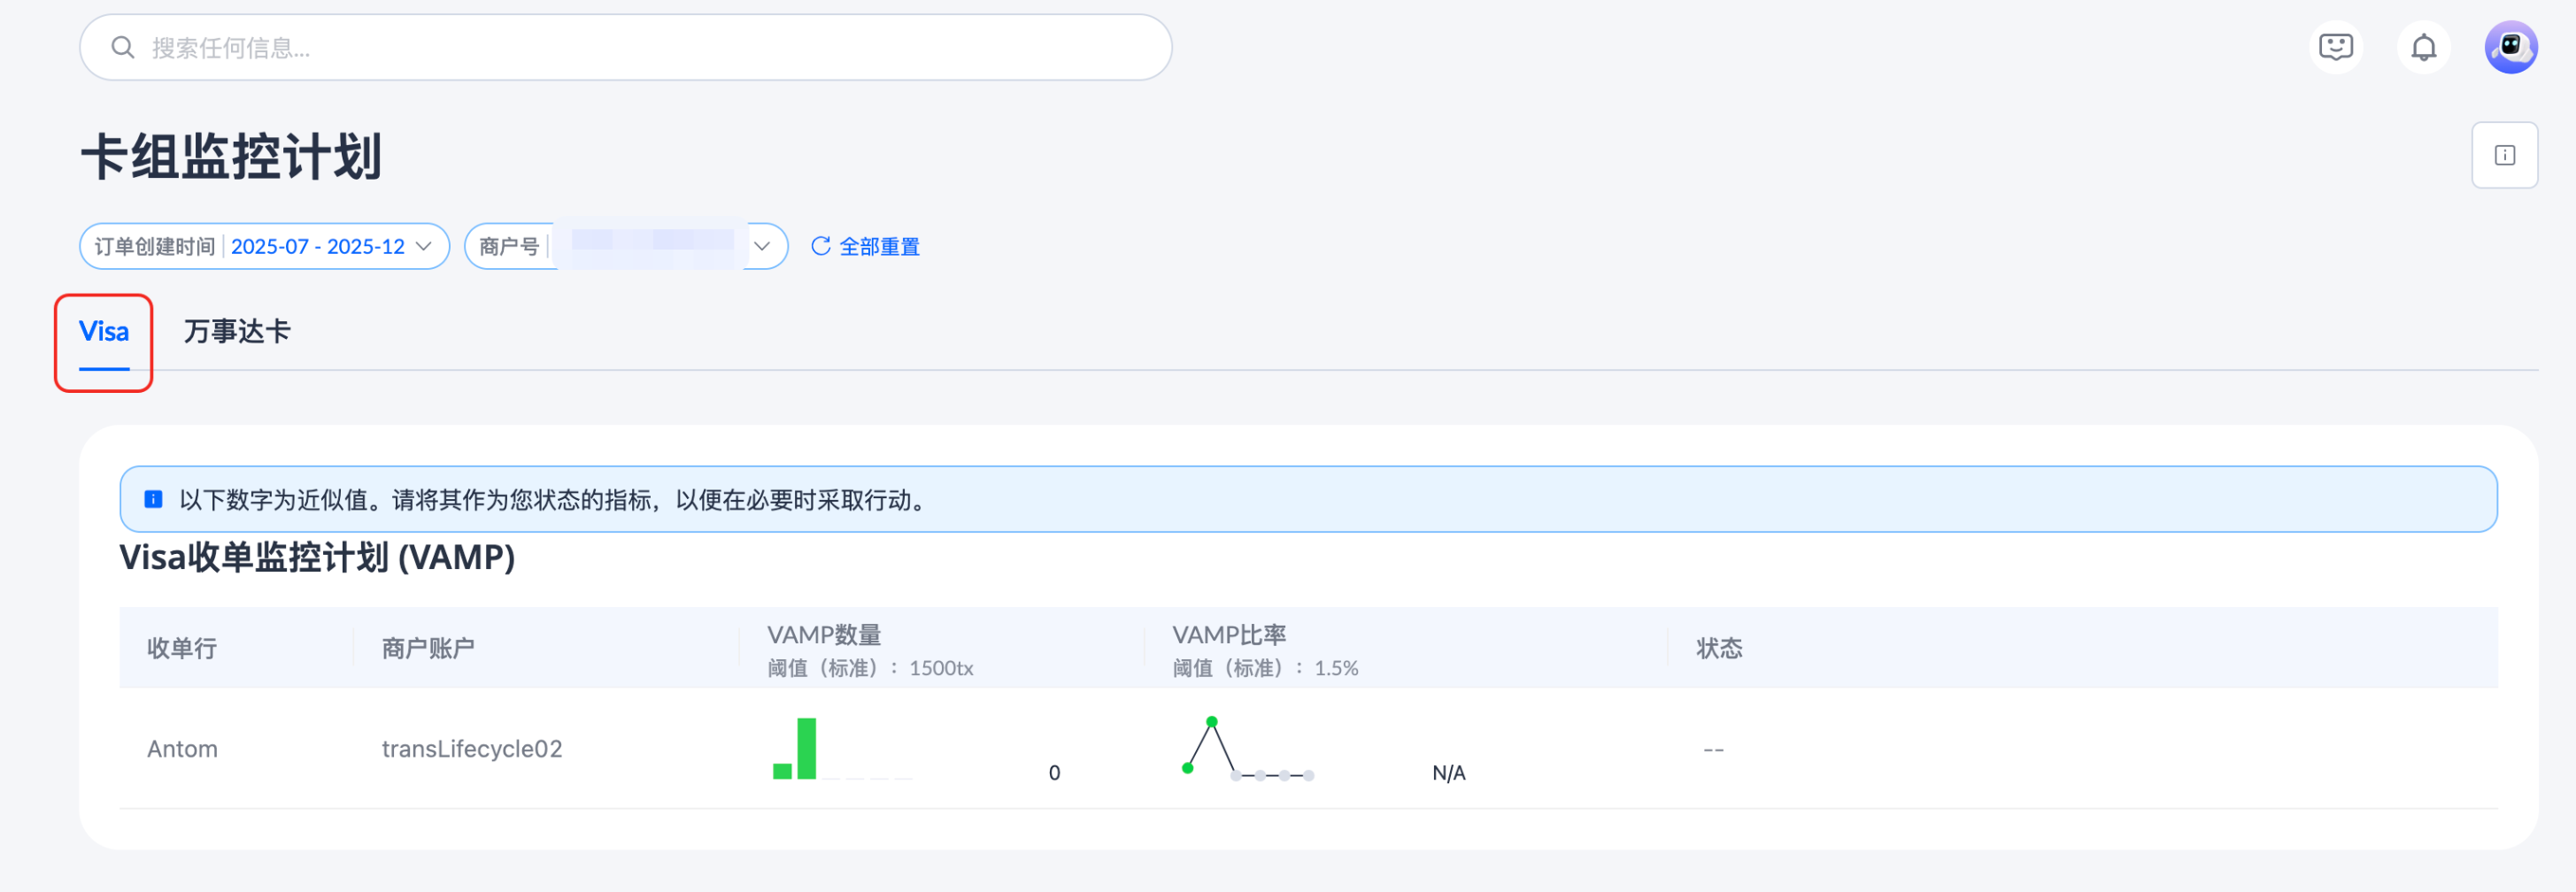Open the chatbot assistant icon
This screenshot has height=892, width=2576.
point(2335,47)
